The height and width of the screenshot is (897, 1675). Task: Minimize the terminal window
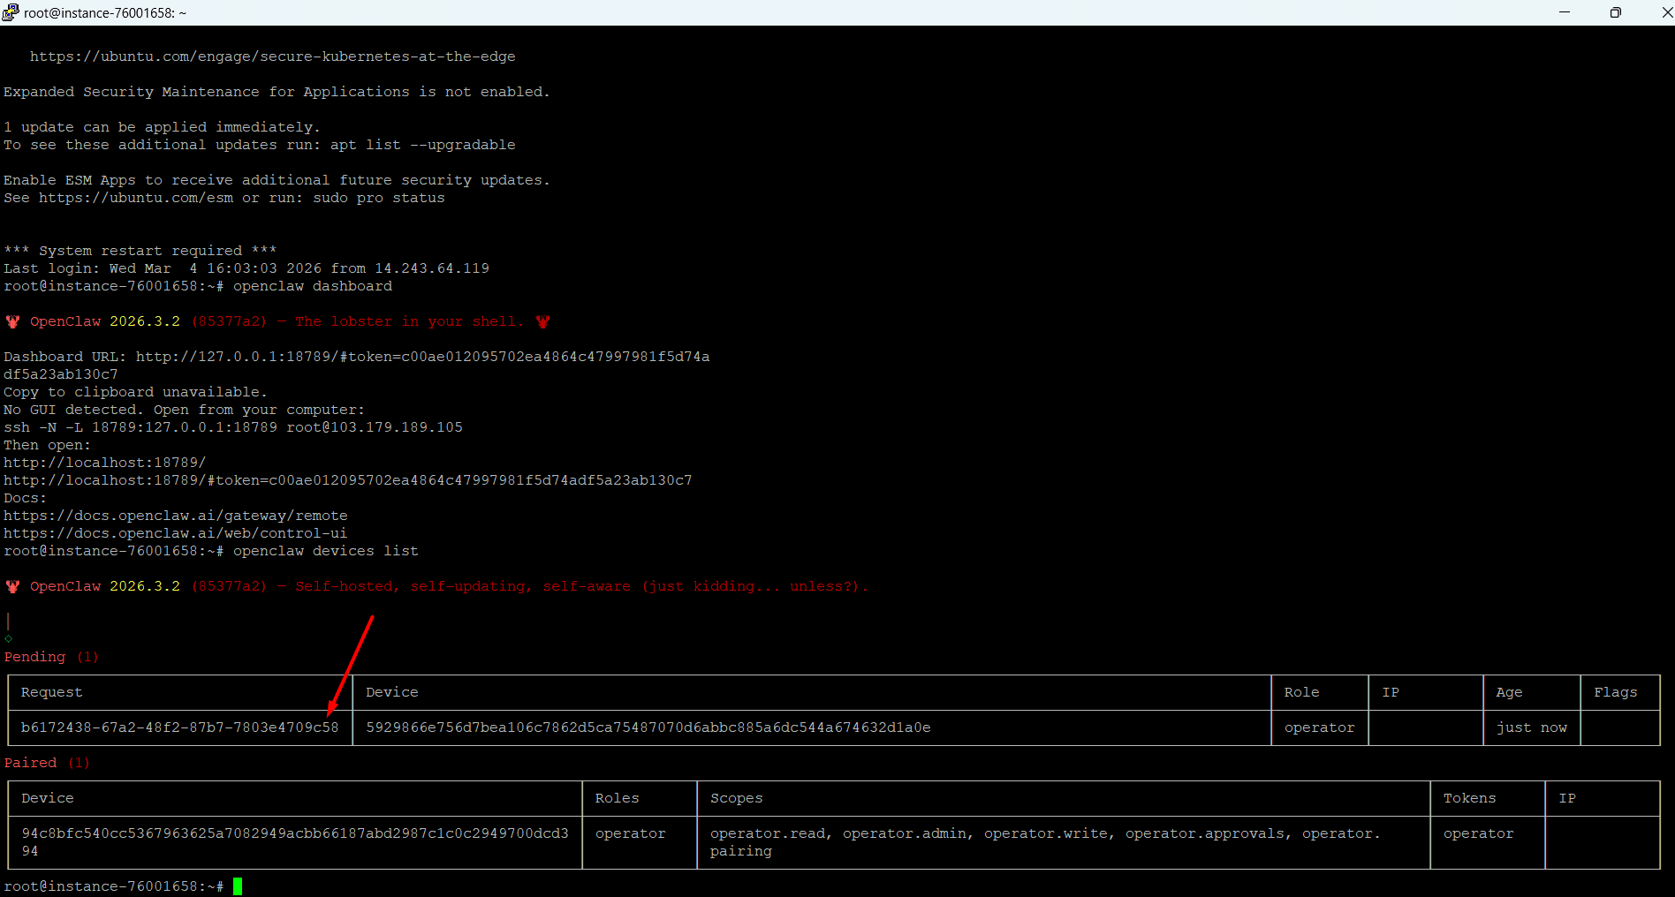(1565, 12)
